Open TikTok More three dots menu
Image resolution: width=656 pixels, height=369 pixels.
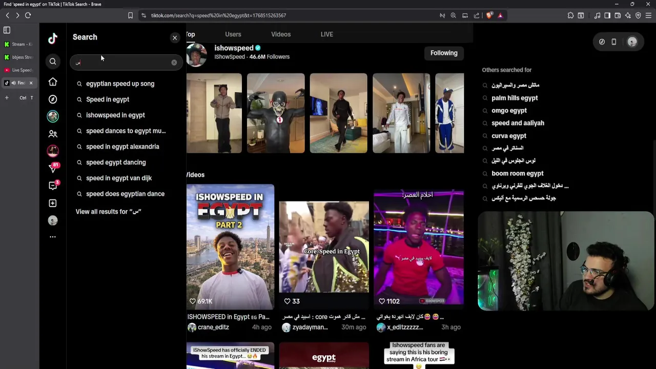53,237
